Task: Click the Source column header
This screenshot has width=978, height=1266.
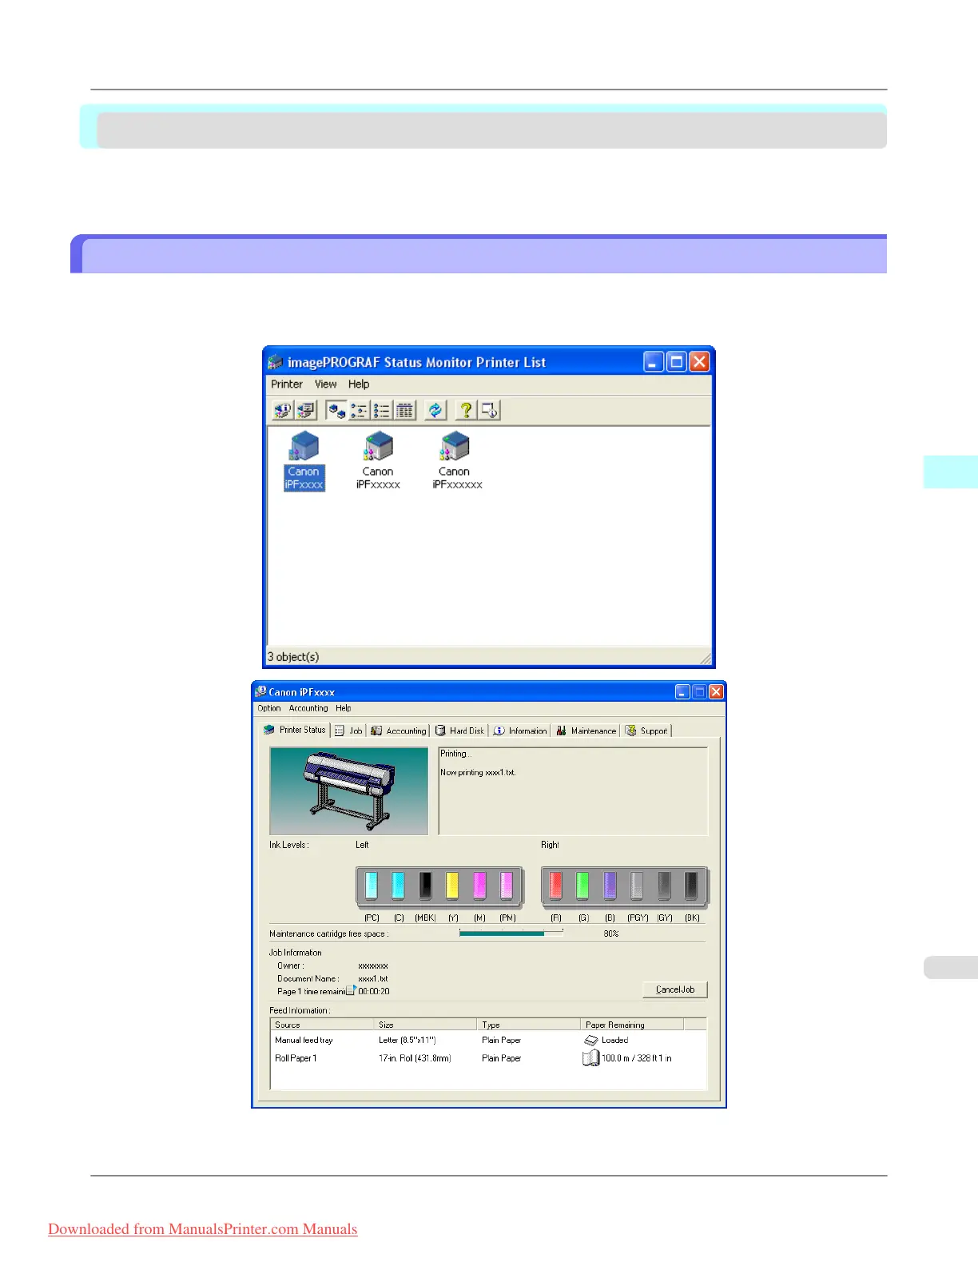Action: tap(323, 1025)
